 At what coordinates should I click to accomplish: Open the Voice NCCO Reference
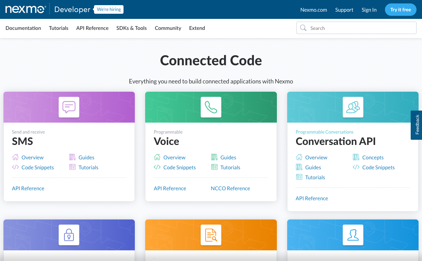pyautogui.click(x=230, y=188)
